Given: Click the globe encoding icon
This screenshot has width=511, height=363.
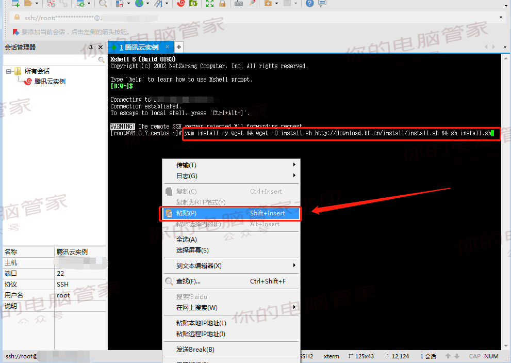Looking at the screenshot, I should tap(139, 4).
